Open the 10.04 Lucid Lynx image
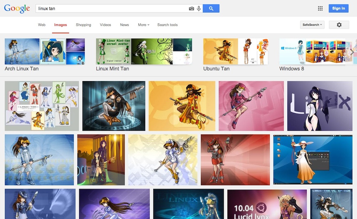Screen dimensions: 357x219 [267, 204]
